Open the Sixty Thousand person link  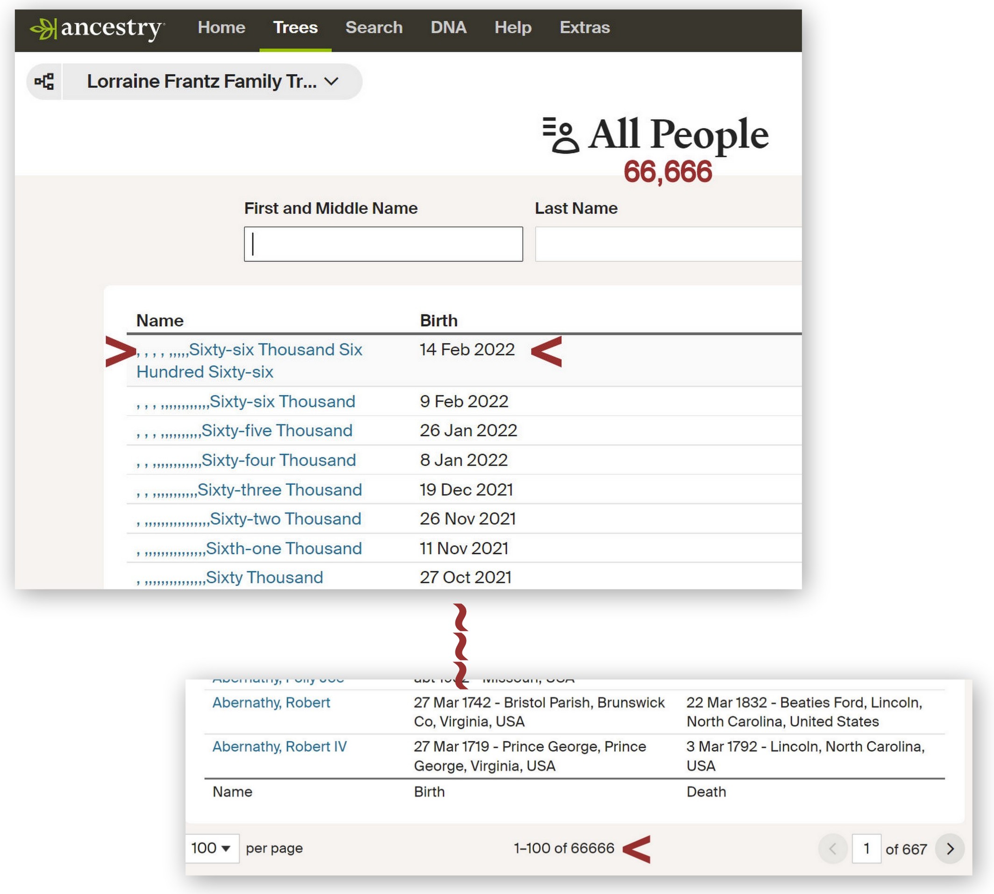pyautogui.click(x=264, y=578)
